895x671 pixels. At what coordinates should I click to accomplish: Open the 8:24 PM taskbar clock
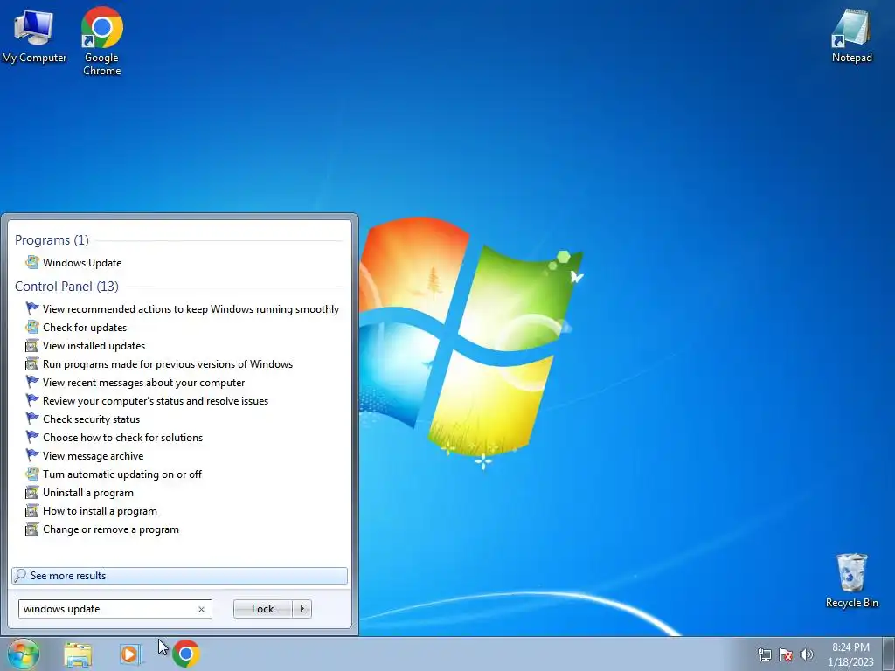tap(850, 654)
